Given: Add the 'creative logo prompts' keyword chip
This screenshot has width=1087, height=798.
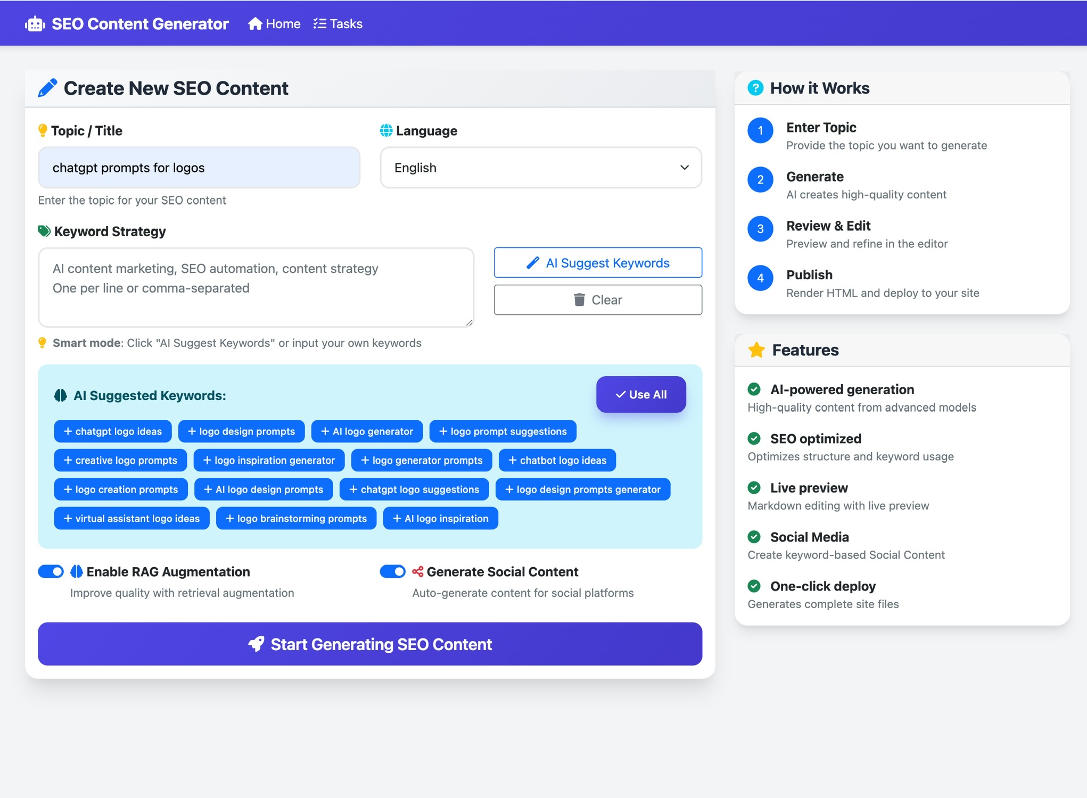Looking at the screenshot, I should [x=120, y=460].
